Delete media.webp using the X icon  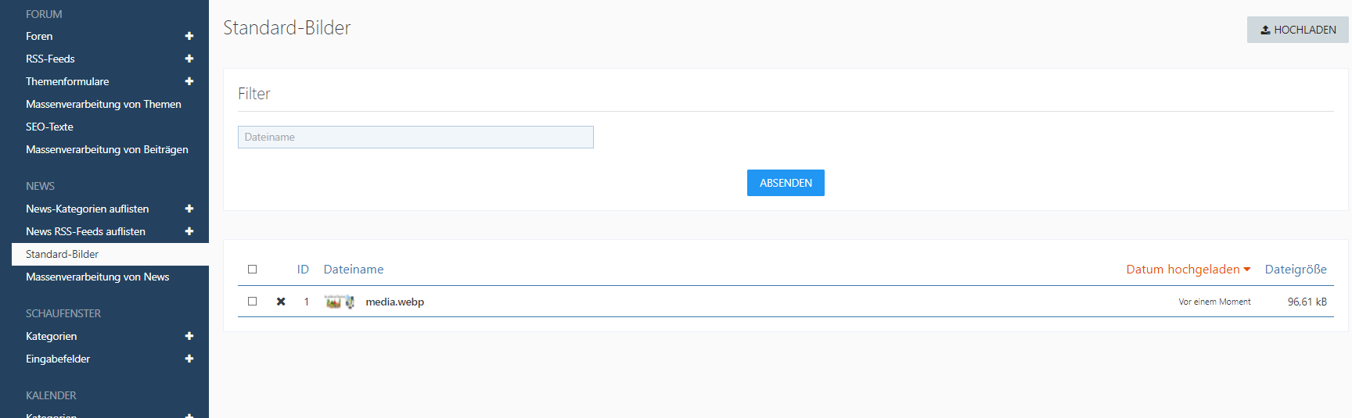pyautogui.click(x=281, y=302)
